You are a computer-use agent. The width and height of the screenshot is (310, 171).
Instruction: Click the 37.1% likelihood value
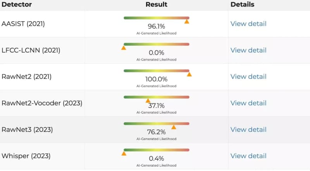pos(157,105)
